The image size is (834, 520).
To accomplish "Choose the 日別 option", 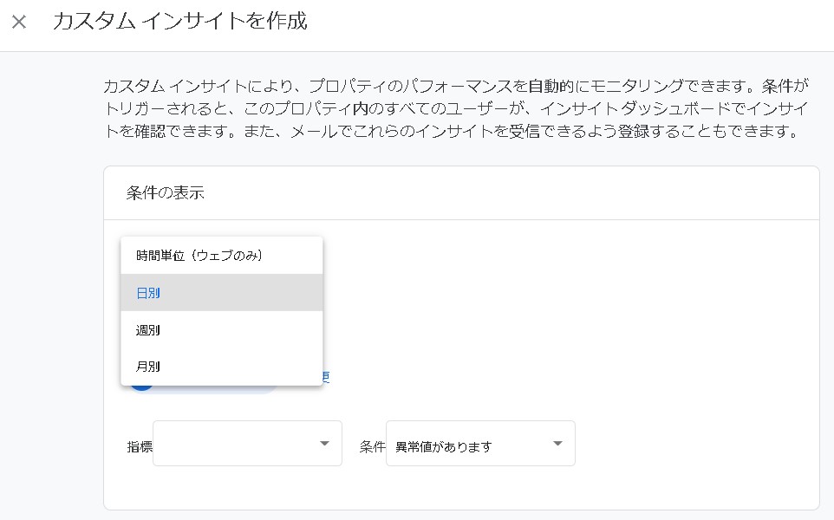I will point(148,293).
